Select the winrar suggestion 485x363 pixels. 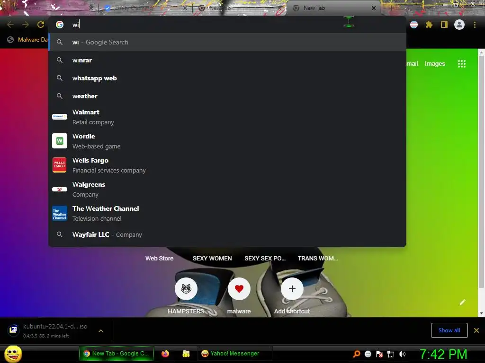tap(227, 60)
